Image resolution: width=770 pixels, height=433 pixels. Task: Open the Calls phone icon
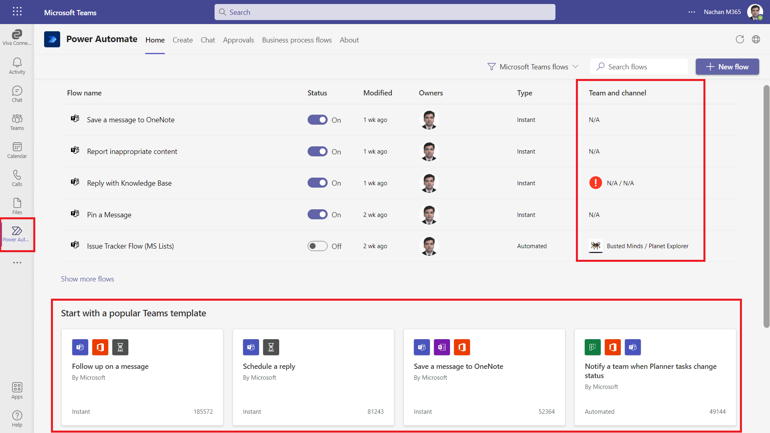[x=17, y=178]
